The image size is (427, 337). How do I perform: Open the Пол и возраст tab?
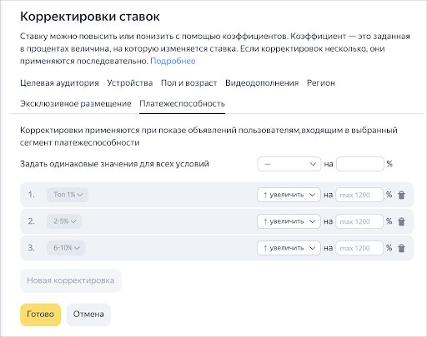click(x=188, y=83)
